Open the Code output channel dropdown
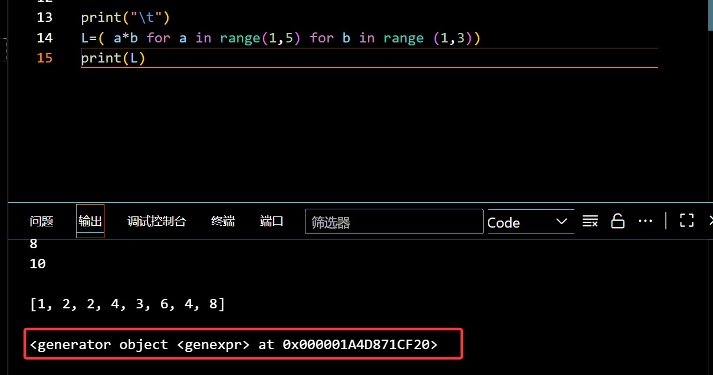The image size is (713, 375). point(531,222)
